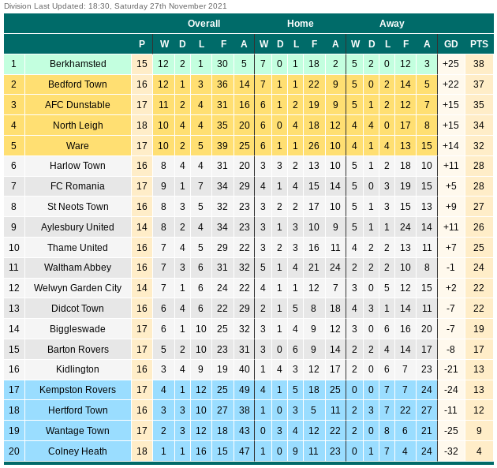This screenshot has height=468, width=497.
Task: Click the North Leigh team name
Action: tap(77, 125)
